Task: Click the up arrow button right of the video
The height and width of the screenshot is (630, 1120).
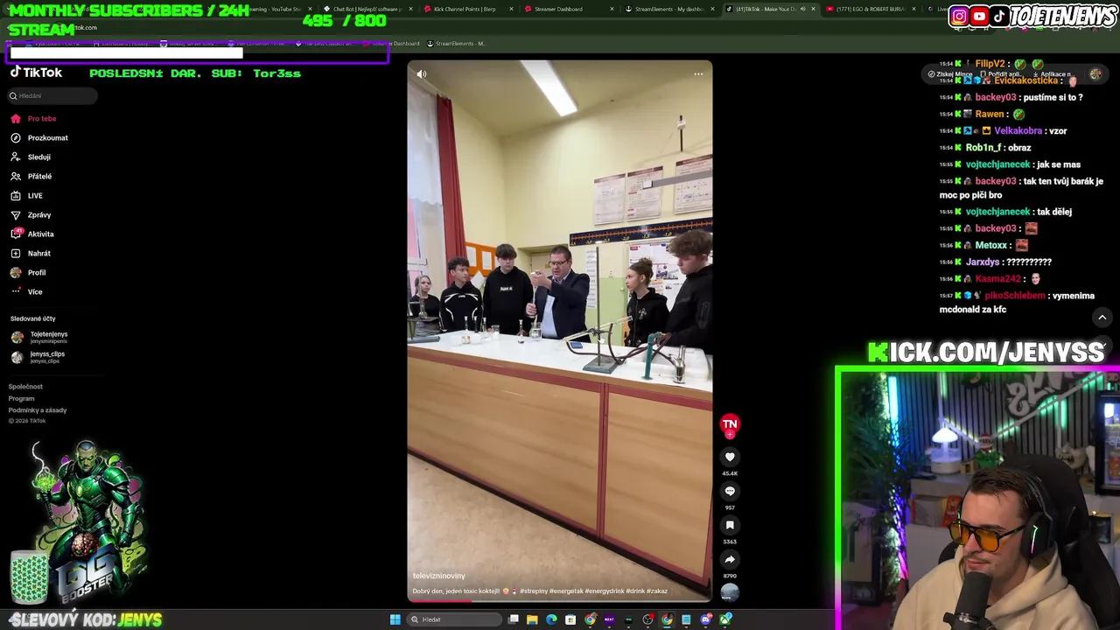Action: point(1102,317)
